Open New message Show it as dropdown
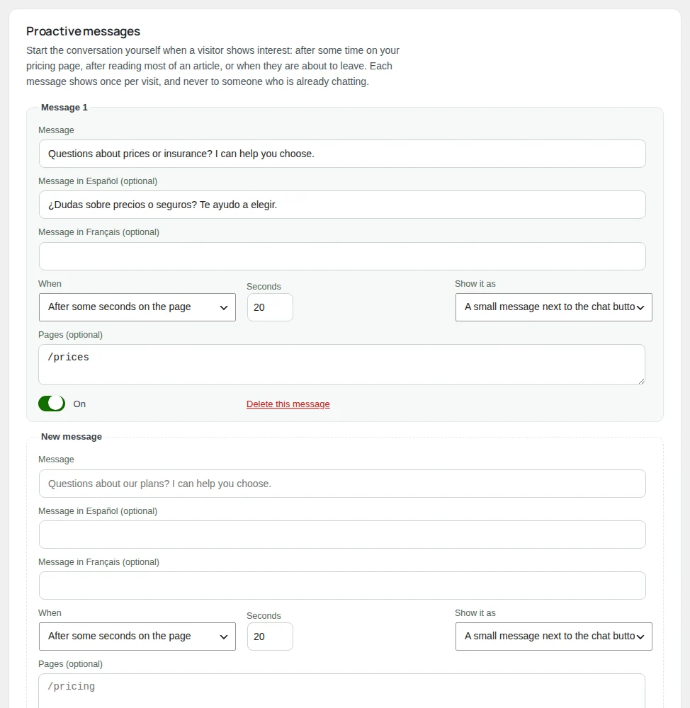This screenshot has height=708, width=690. [x=553, y=636]
